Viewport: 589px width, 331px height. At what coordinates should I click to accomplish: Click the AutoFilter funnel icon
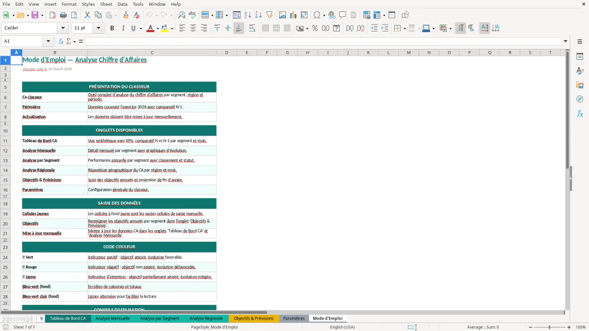pos(269,15)
